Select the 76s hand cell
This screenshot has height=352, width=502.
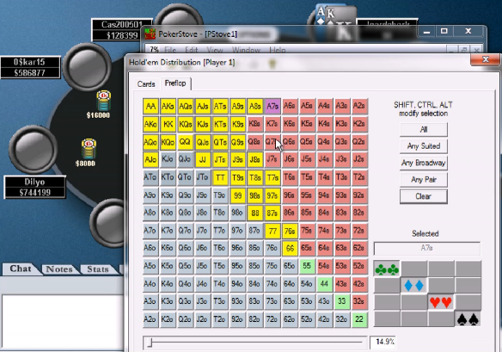pyautogui.click(x=290, y=231)
